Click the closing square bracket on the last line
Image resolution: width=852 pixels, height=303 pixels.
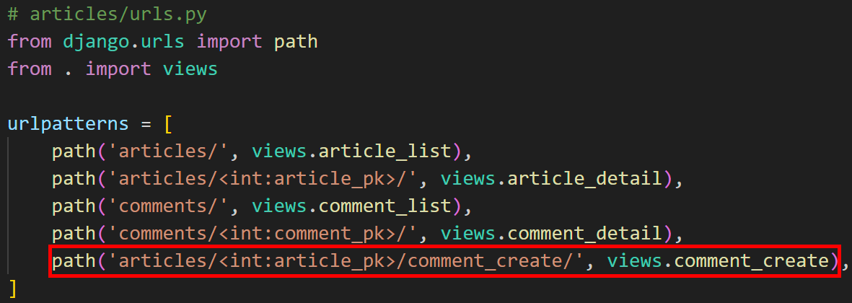[x=13, y=289]
